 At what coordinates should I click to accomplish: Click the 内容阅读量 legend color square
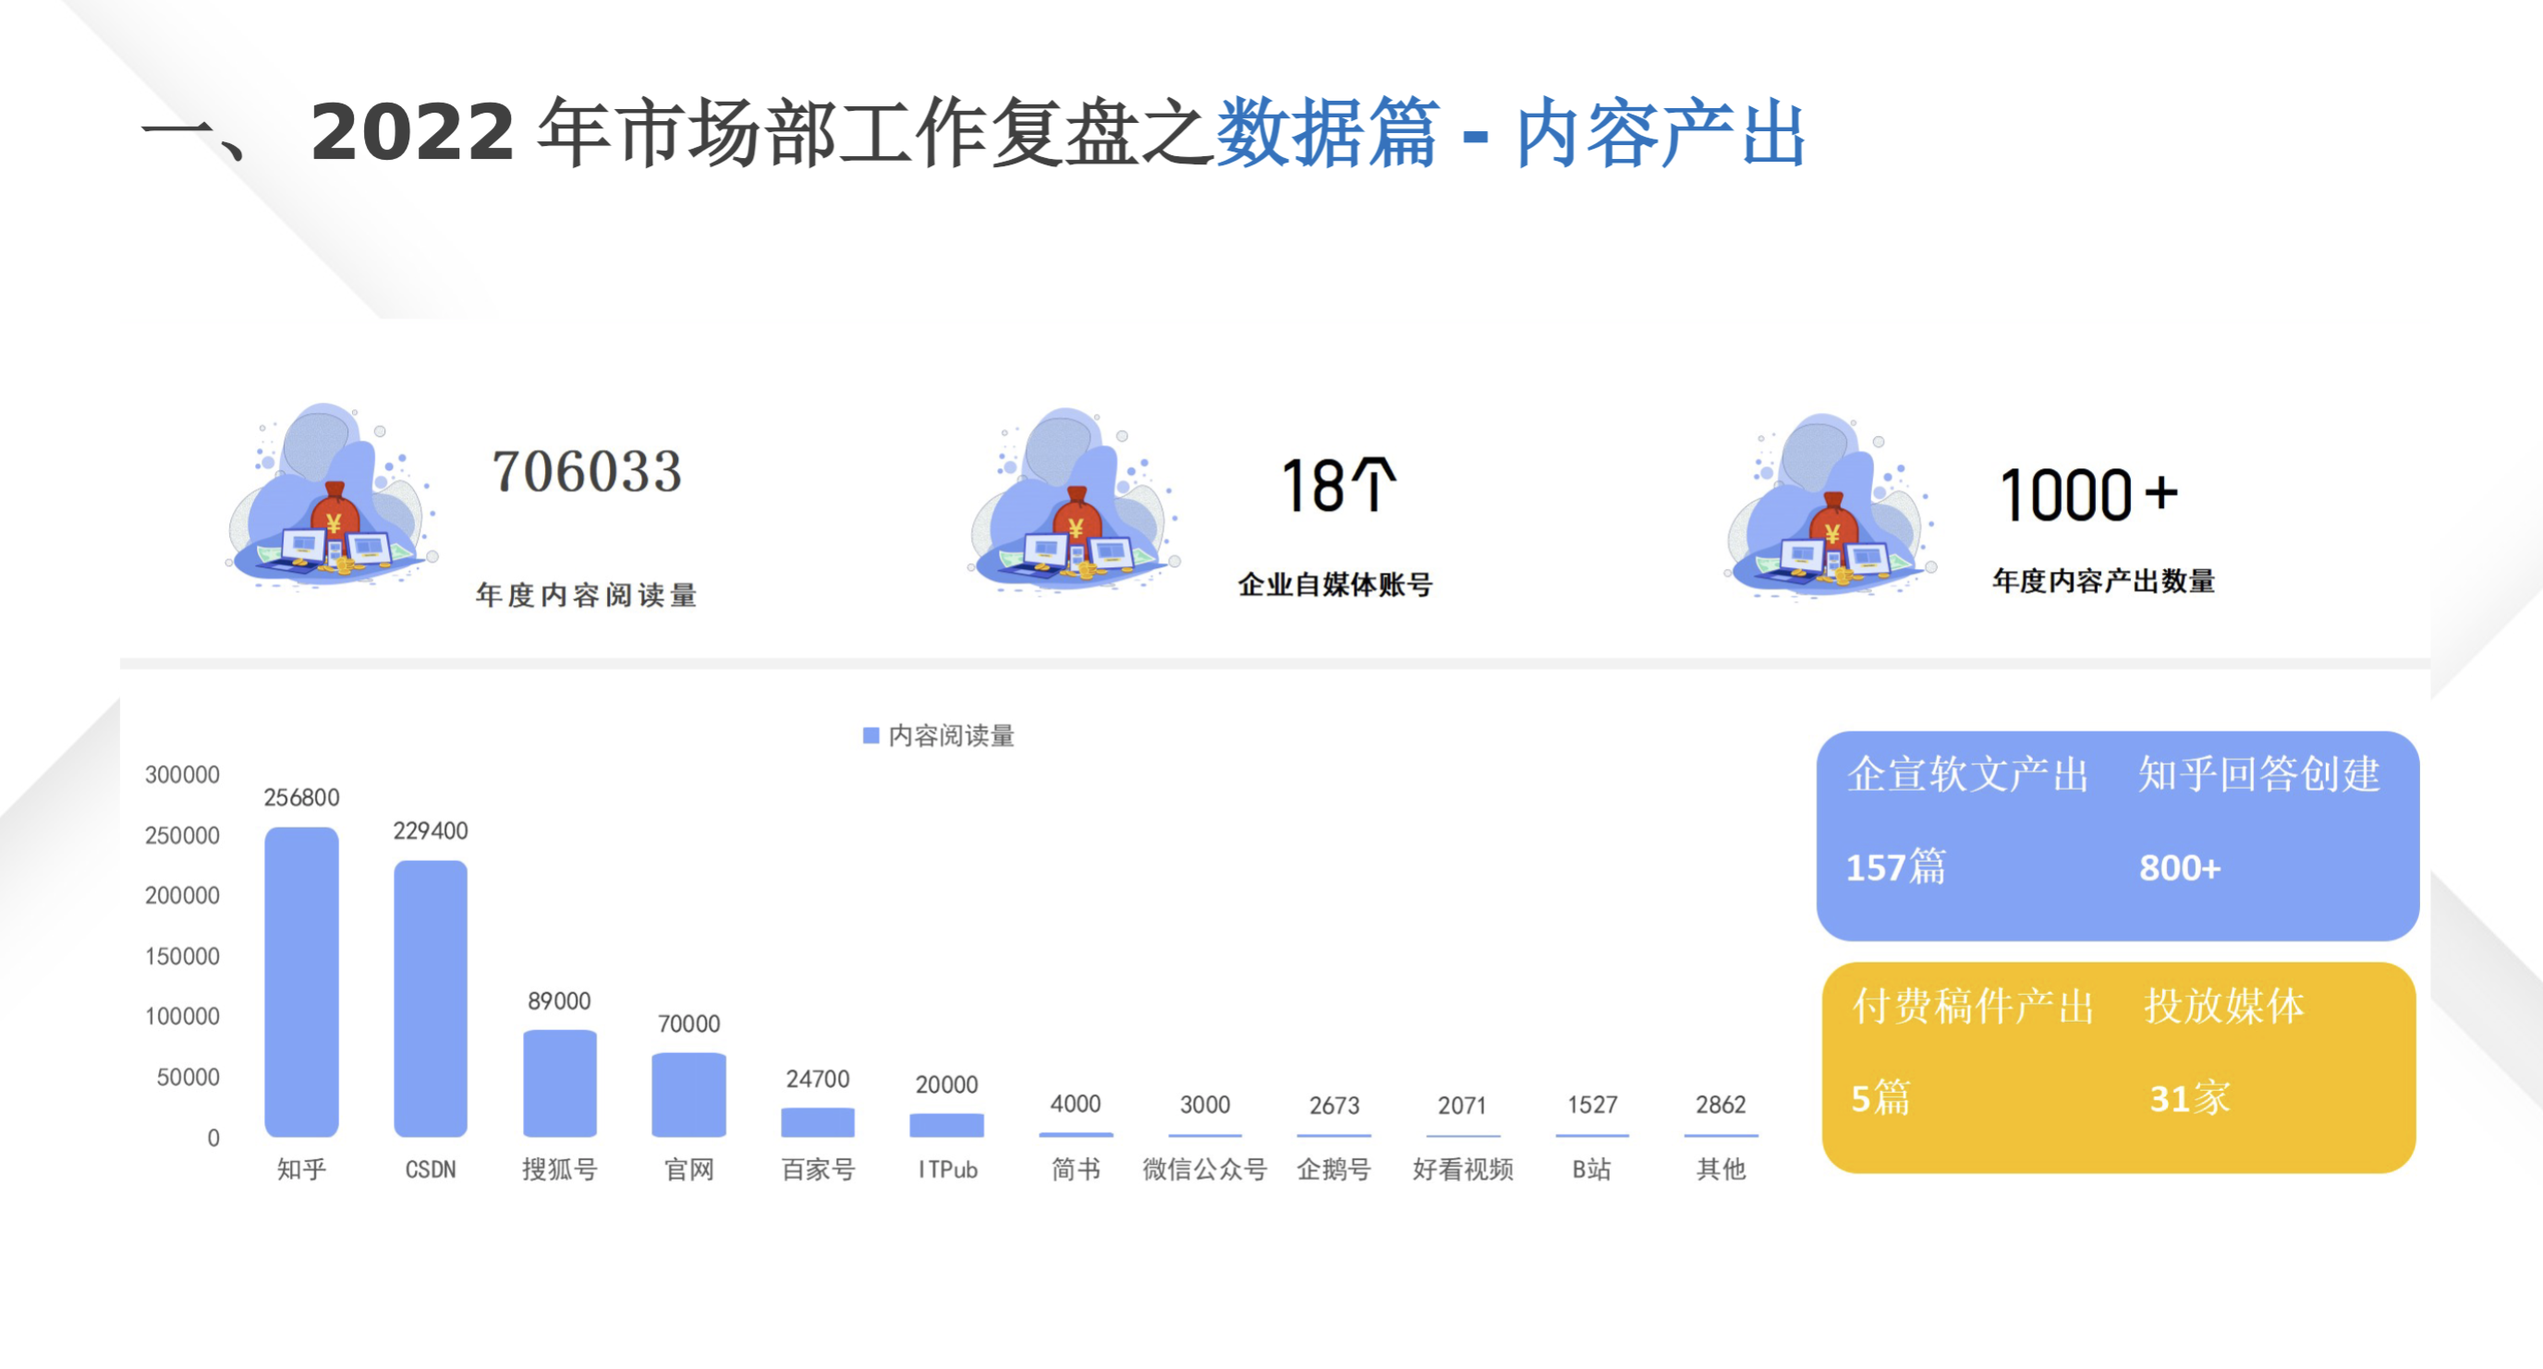[870, 735]
